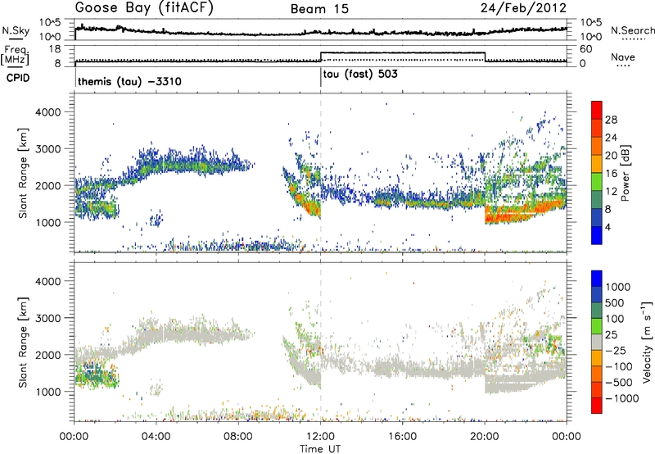
Task: Click the Slant Range label of power panel
Action: point(23,173)
